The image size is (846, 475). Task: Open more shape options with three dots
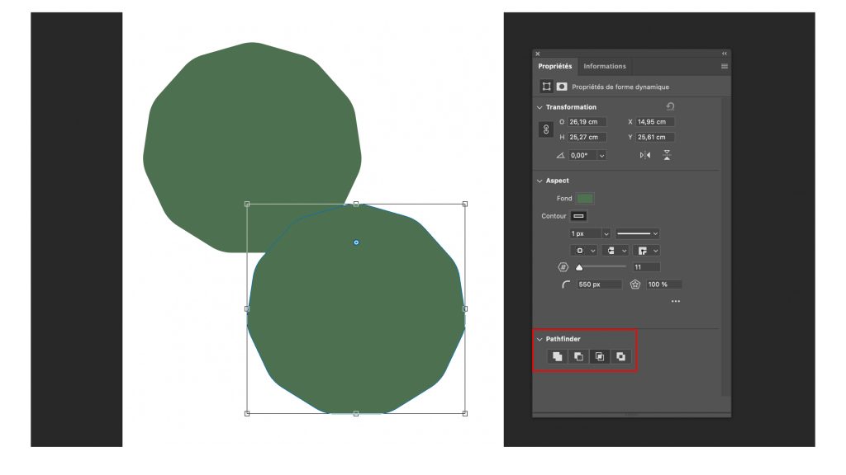click(676, 301)
